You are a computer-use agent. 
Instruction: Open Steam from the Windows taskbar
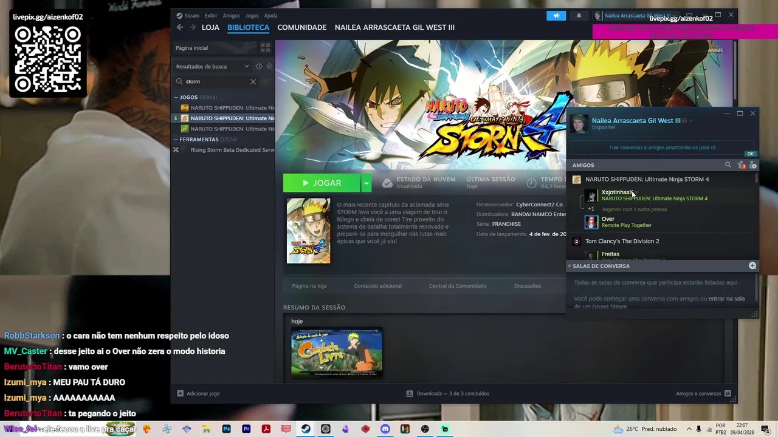tap(306, 429)
